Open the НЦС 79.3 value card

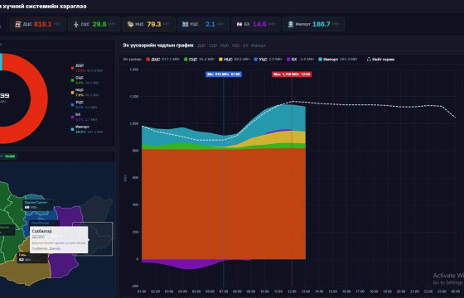pos(149,24)
